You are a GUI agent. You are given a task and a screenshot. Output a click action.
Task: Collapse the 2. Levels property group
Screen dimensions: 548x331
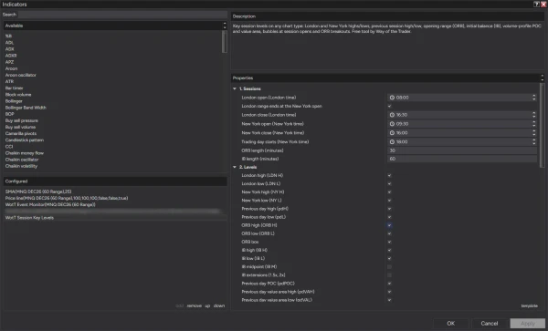click(235, 167)
